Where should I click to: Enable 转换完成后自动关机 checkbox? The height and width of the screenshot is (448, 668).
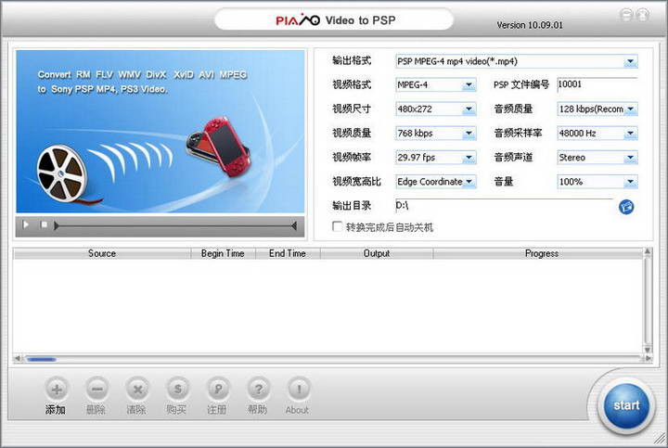click(337, 226)
